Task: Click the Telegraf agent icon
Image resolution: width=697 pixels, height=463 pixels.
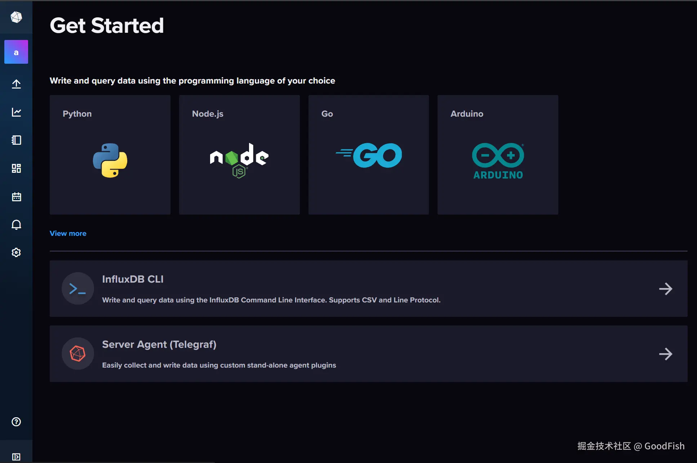Action: click(x=77, y=354)
